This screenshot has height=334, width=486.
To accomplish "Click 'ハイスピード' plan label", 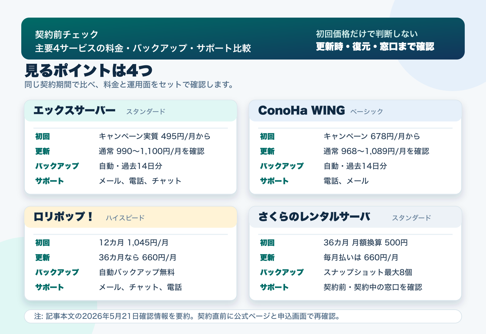I will (125, 218).
